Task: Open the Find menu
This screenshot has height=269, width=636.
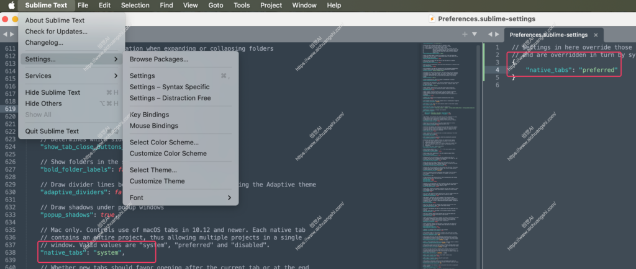Action: point(166,5)
